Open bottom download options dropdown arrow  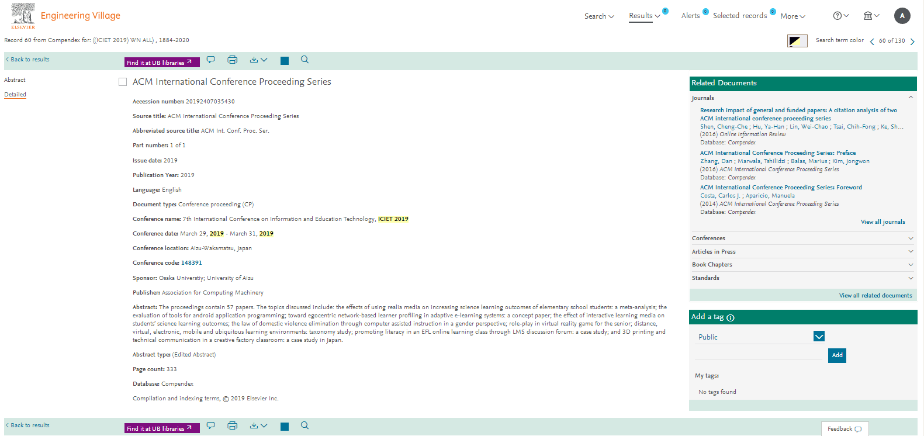[264, 425]
